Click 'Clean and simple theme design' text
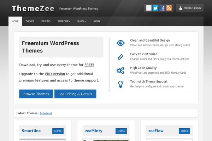212x141 pixels. click(160, 45)
